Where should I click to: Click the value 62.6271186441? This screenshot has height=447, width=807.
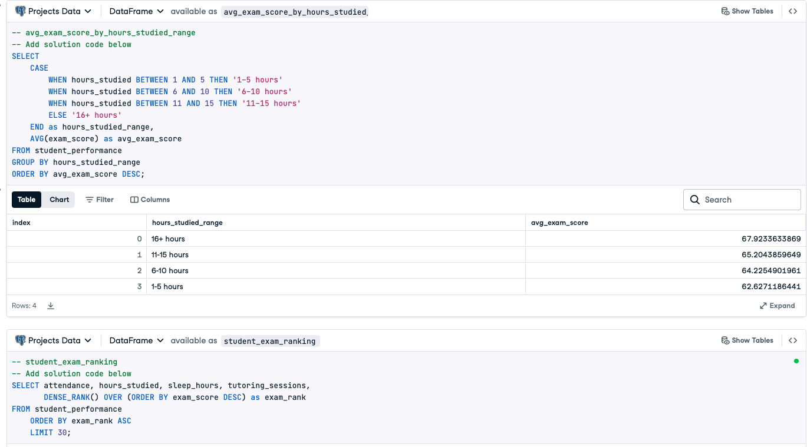(x=771, y=286)
